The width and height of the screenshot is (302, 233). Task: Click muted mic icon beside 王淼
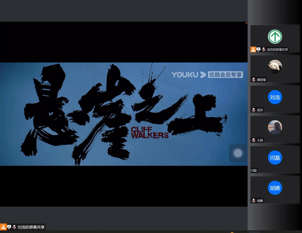coord(254,140)
